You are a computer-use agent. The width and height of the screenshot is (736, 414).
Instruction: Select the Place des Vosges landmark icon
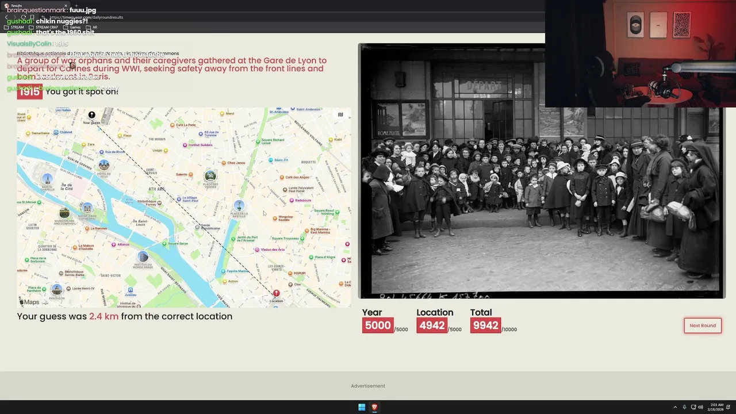[x=210, y=176]
